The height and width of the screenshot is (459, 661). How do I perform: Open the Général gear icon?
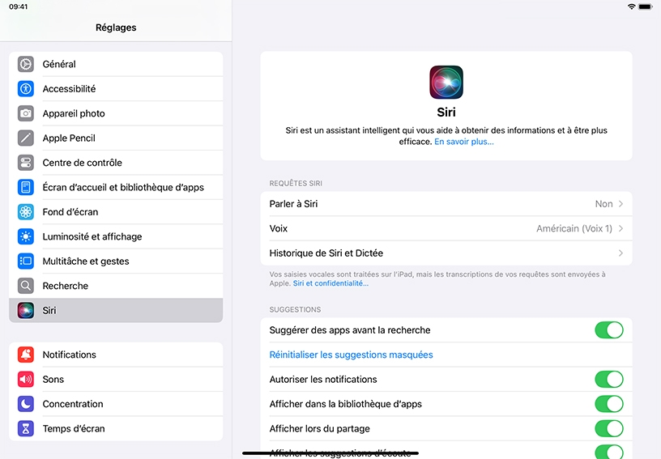pyautogui.click(x=26, y=64)
